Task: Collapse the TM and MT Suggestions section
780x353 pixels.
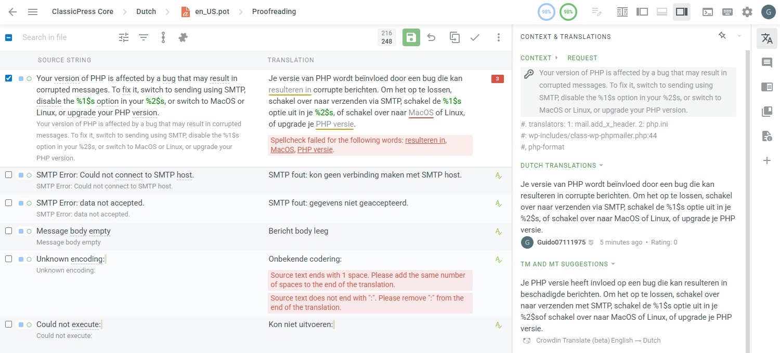Action: coord(613,264)
